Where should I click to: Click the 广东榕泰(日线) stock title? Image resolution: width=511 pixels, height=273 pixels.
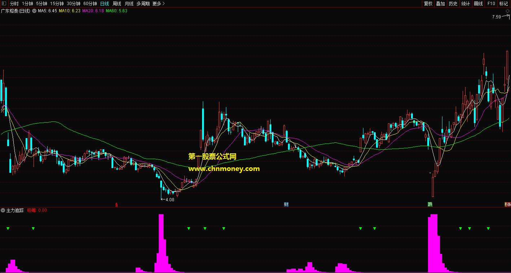[16, 11]
